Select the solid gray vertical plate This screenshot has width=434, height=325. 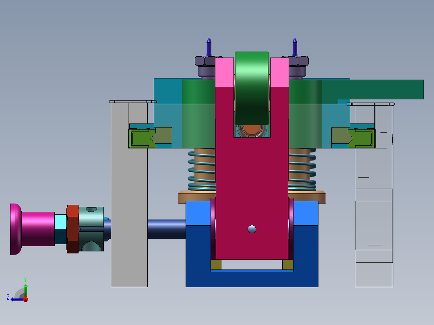(129, 195)
